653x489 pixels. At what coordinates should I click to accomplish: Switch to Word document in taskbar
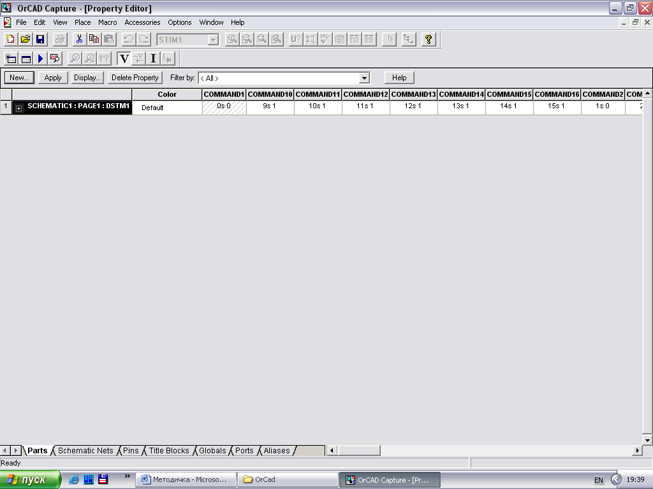click(x=186, y=479)
